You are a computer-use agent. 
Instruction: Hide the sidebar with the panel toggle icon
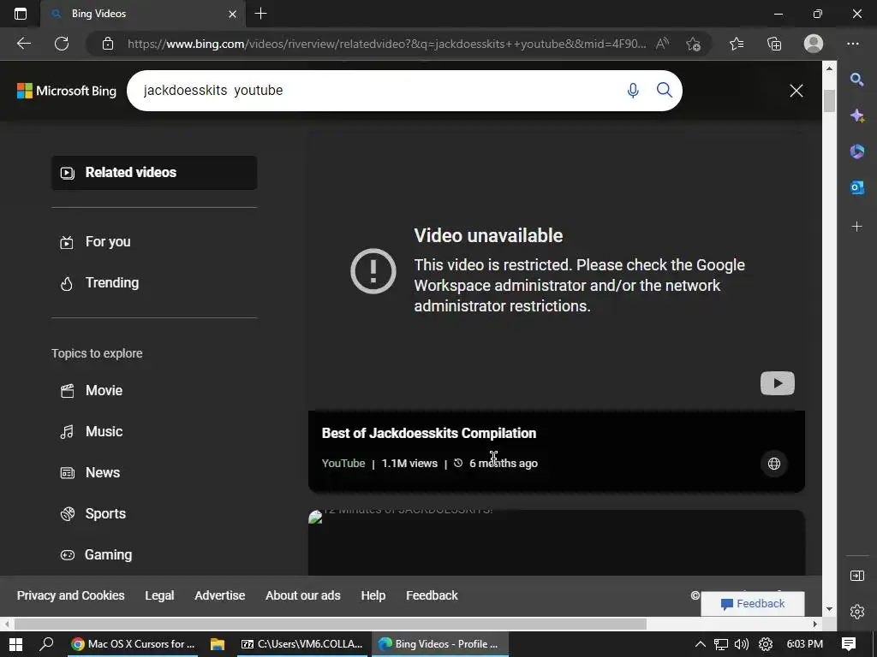click(x=856, y=576)
